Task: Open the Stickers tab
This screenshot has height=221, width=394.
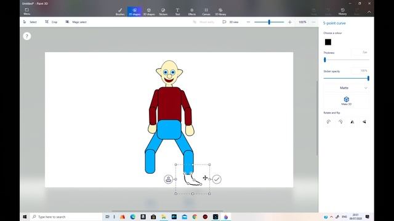Action: (x=163, y=12)
